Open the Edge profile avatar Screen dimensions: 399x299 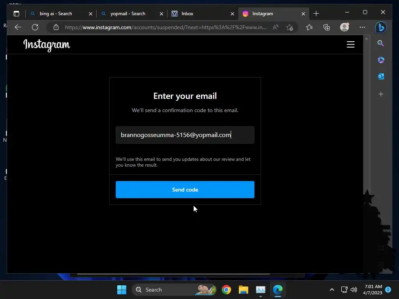tap(344, 27)
